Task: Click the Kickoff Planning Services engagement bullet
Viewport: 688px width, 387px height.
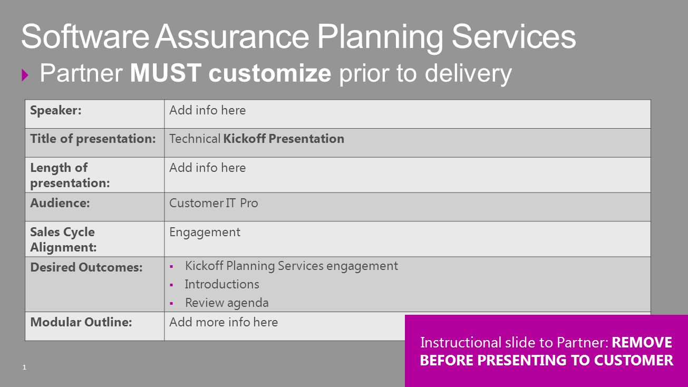Action: pos(291,266)
